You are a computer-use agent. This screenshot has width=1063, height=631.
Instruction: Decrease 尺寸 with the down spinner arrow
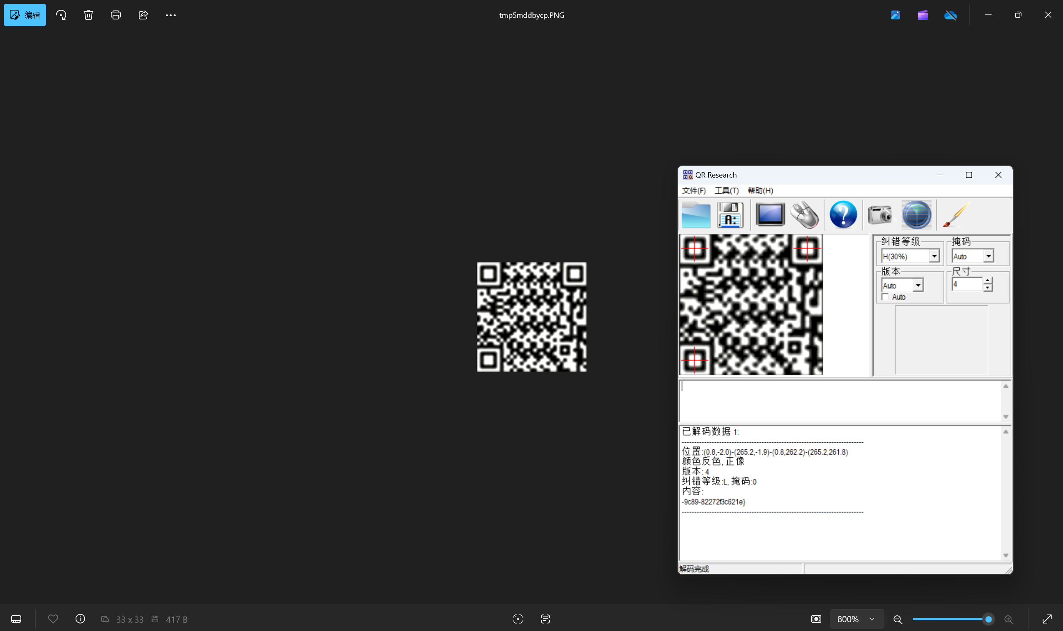988,288
